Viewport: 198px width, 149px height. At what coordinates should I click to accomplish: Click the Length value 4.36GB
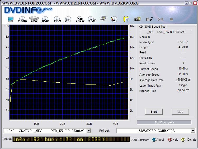[x=183, y=47]
